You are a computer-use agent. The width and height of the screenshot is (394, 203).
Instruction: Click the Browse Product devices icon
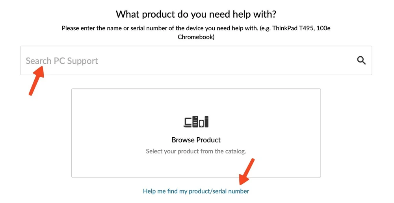196,122
